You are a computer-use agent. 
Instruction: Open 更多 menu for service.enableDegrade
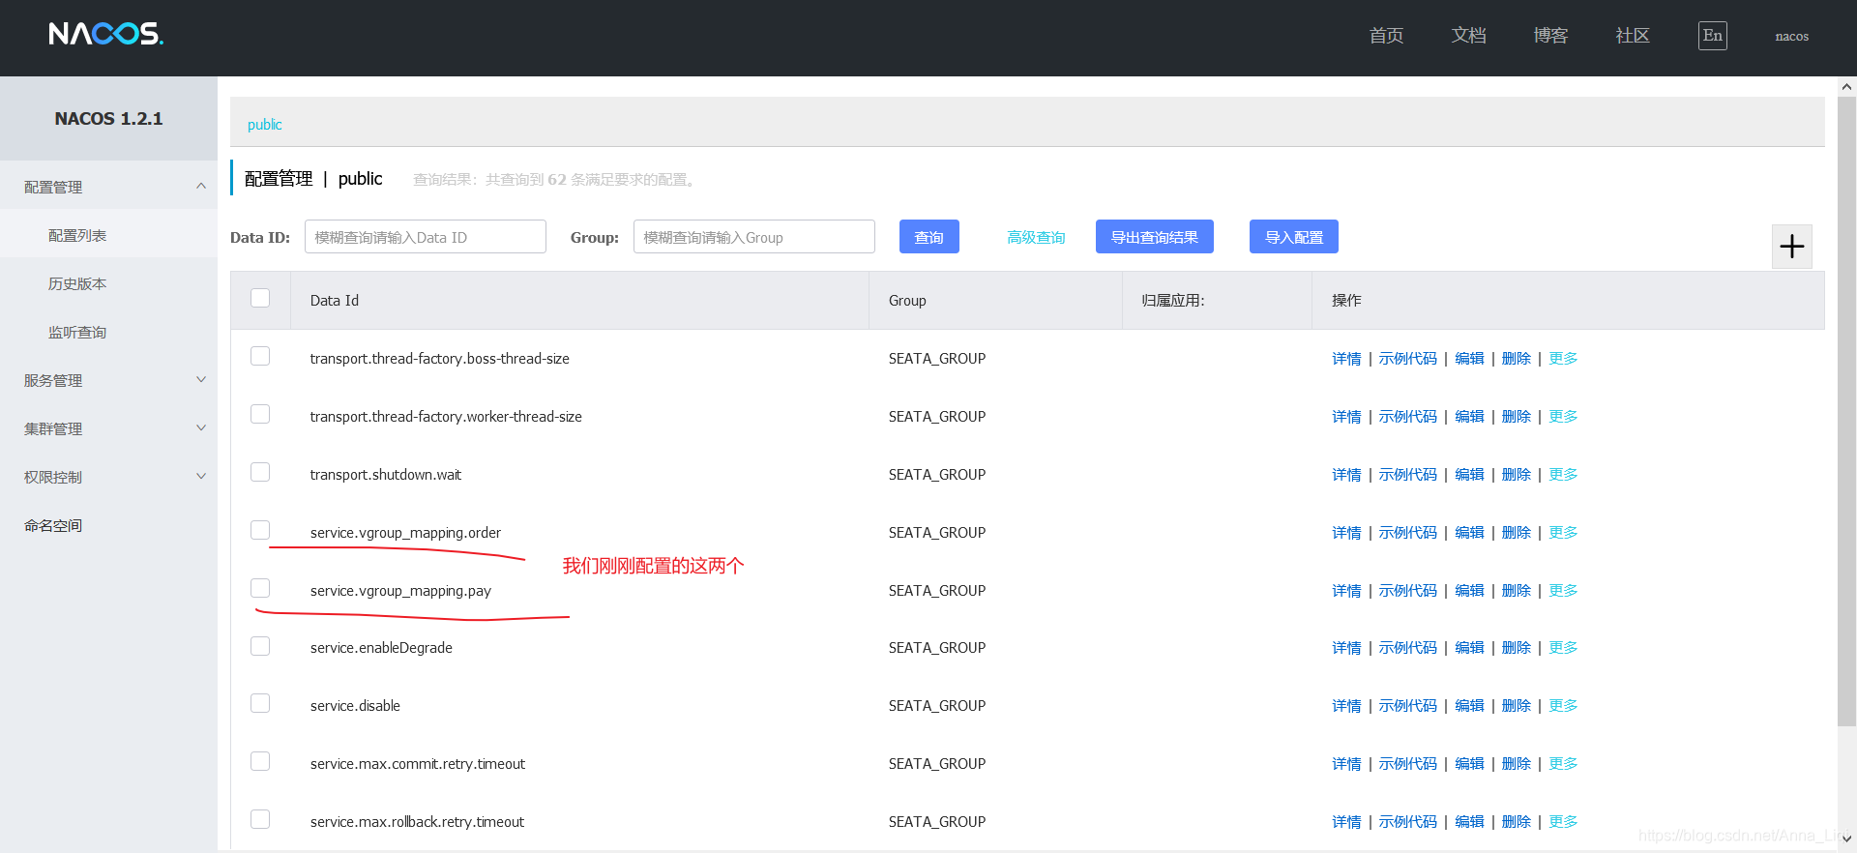(1563, 648)
